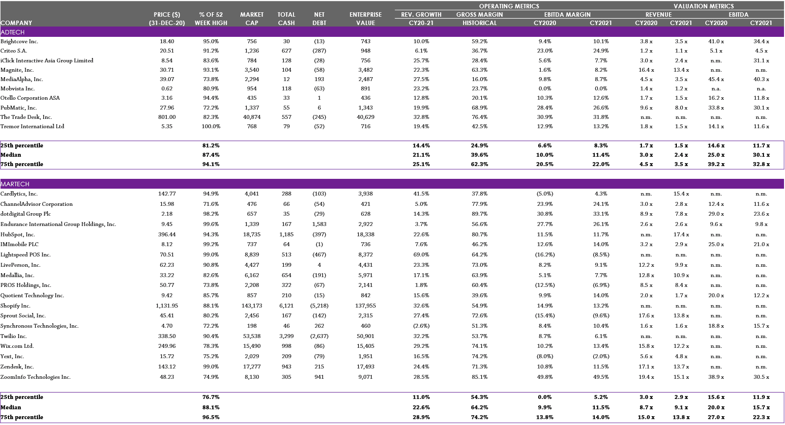This screenshot has width=785, height=425.
Task: Click the EBITDA MARGIN column header
Action: click(567, 15)
